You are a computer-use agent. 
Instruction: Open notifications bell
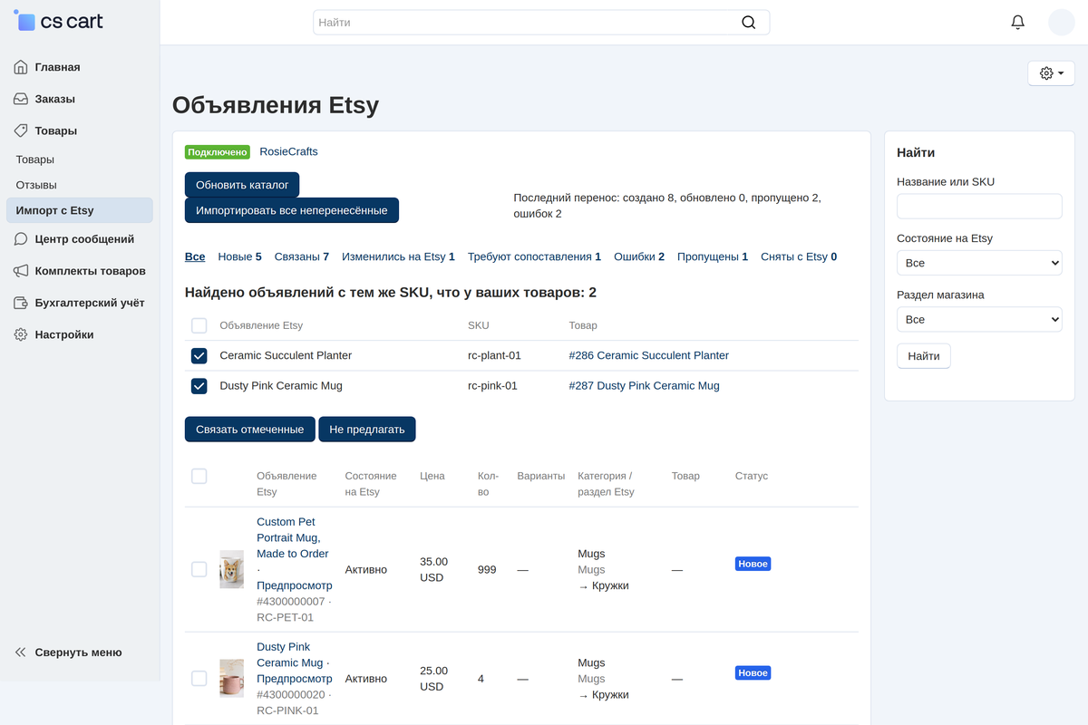coord(1018,23)
